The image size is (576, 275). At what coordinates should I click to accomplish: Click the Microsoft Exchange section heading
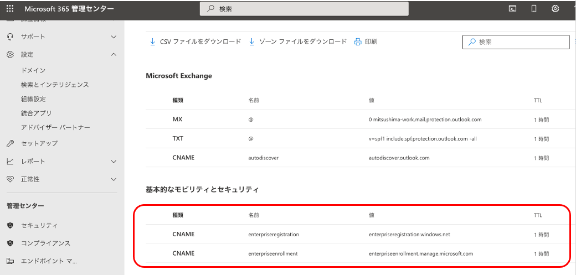pos(179,76)
